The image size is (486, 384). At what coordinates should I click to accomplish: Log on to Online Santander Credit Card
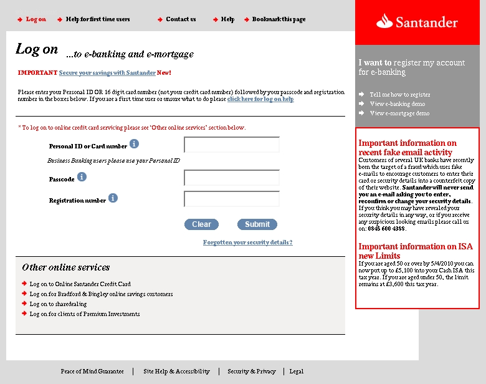[80, 284]
